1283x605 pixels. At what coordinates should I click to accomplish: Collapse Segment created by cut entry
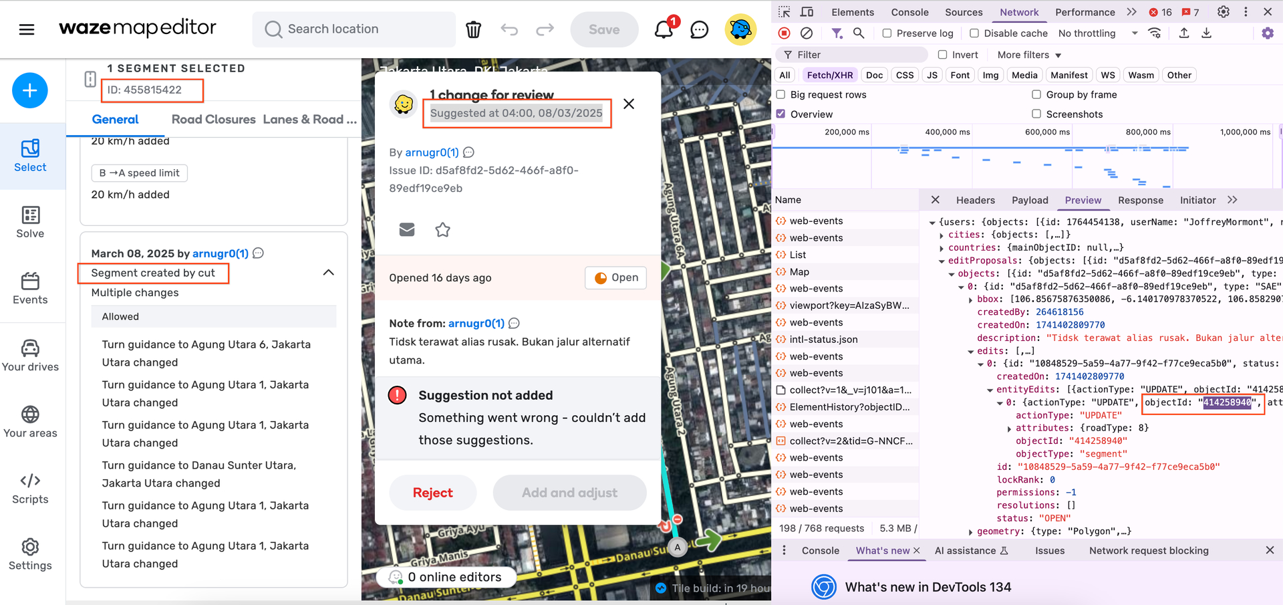tap(328, 273)
